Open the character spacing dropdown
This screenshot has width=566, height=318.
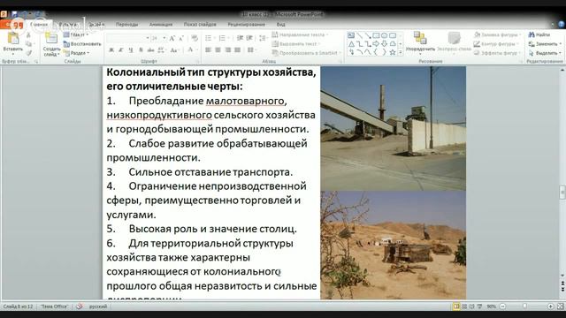[162, 50]
